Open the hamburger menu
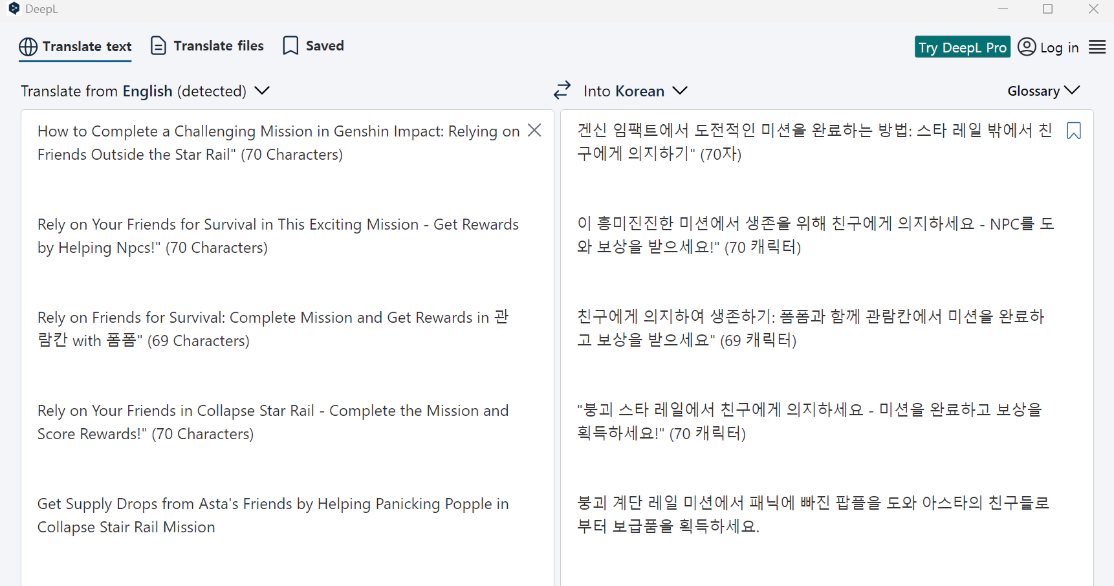Screen dimensions: 1114x586 point(1097,47)
